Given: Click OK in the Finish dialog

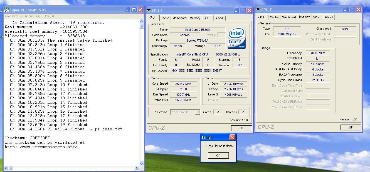Looking at the screenshot, I should click(x=218, y=155).
